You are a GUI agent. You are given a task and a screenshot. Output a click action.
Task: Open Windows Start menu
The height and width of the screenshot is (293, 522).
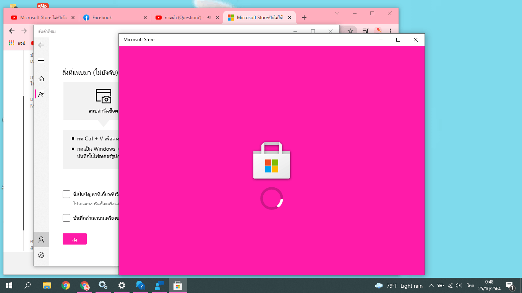[9, 285]
